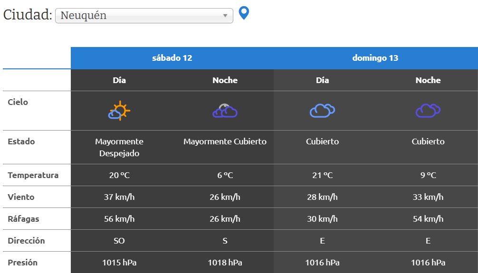Click the 20 °C temperature value
The width and height of the screenshot is (478, 273).
(x=119, y=175)
